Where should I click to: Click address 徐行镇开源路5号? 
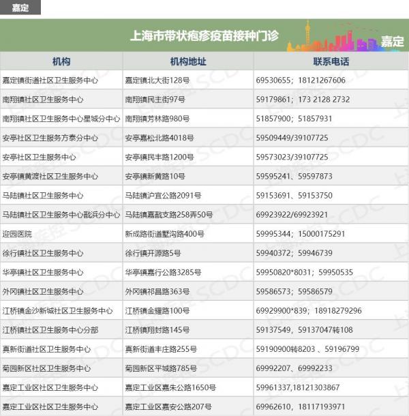[153, 253]
